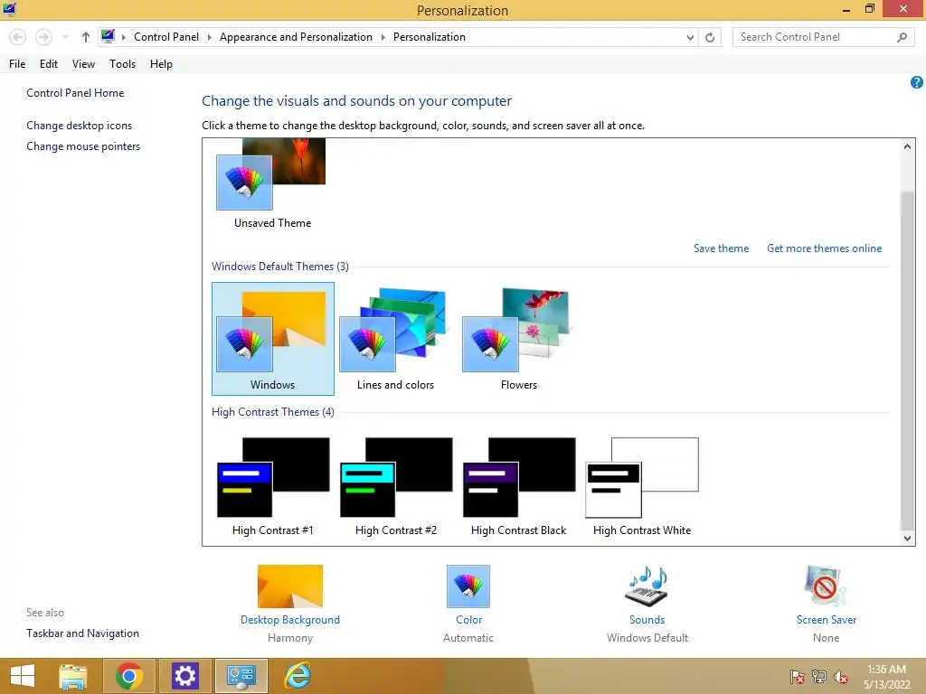Open Google Chrome from taskbar
Screen dimensions: 926x694
click(129, 676)
